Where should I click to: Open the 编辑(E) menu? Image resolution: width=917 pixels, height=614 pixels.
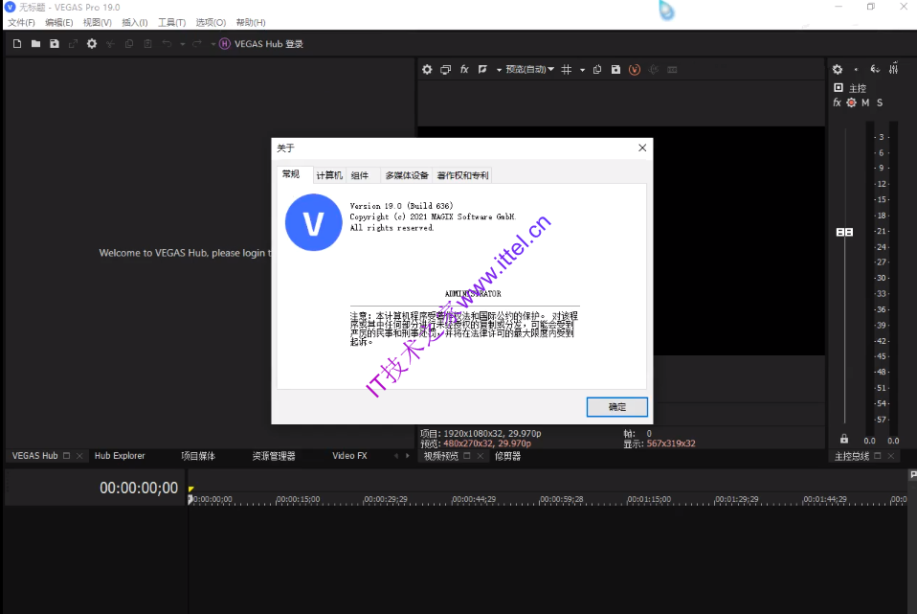tap(59, 23)
